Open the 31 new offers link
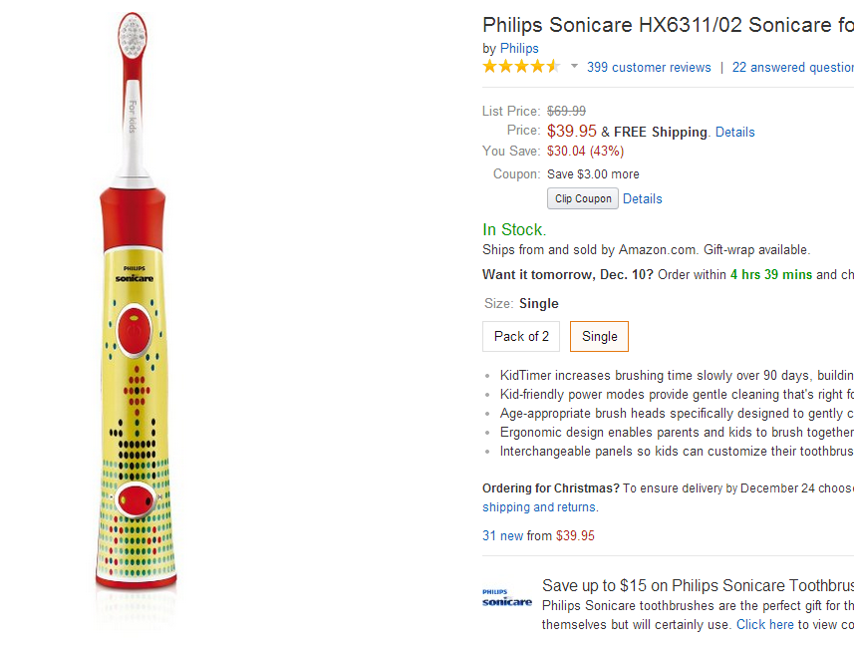 (x=502, y=535)
